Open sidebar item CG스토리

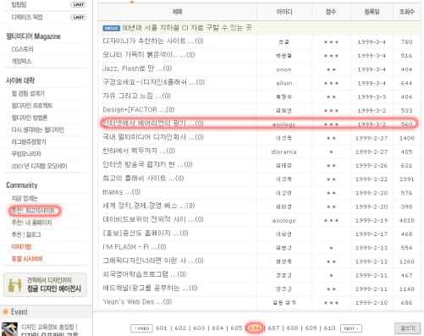pos(22,49)
